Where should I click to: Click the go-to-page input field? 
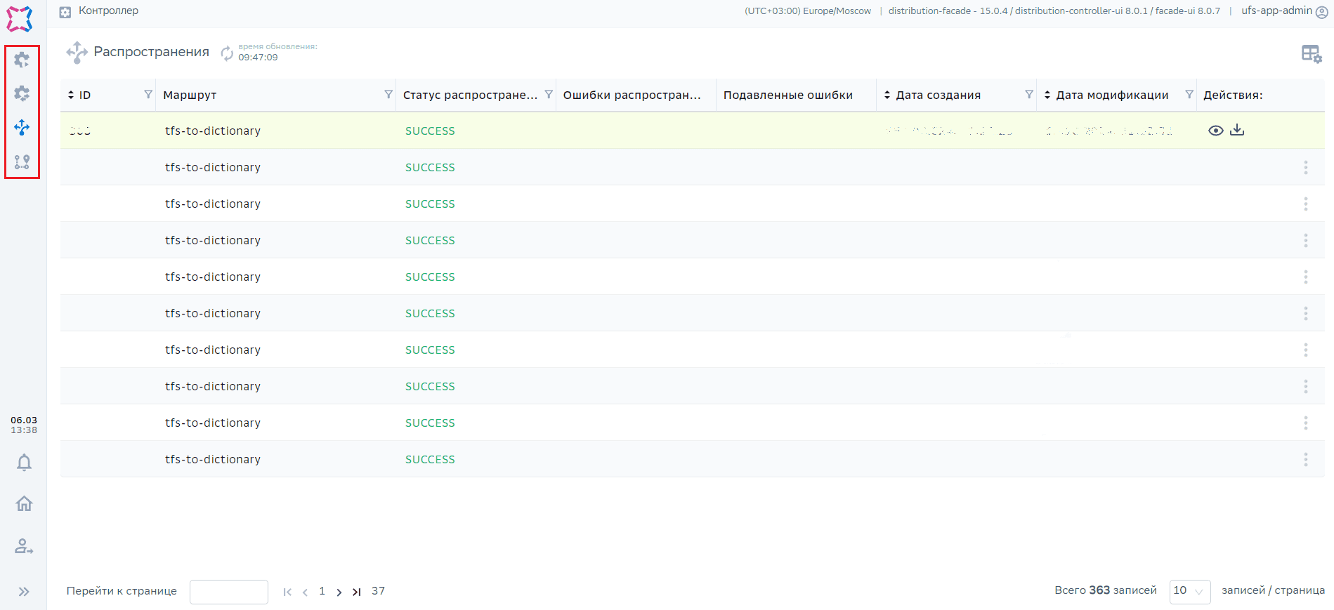pyautogui.click(x=229, y=592)
